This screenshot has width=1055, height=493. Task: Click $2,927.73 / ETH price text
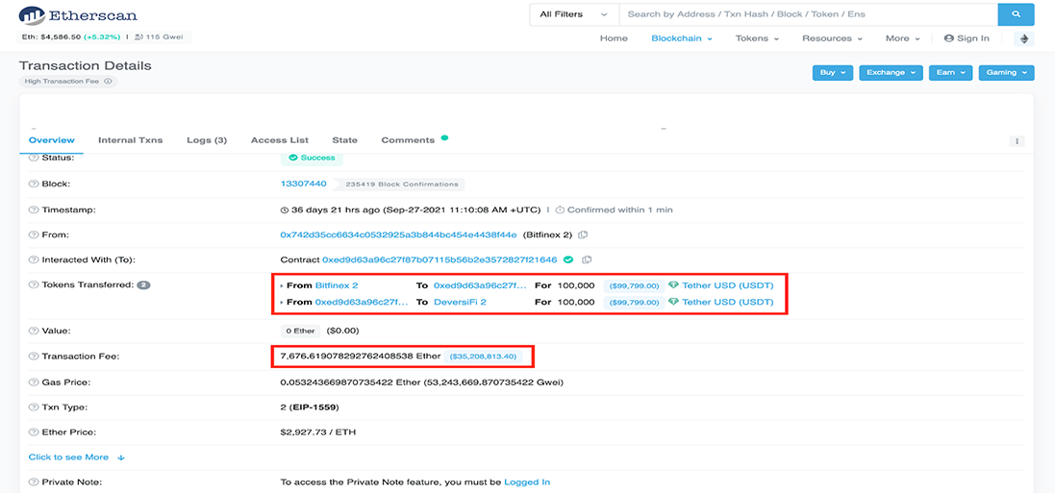coord(317,431)
